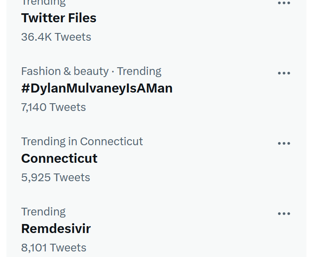The image size is (312, 257).
Task: Click empty space right of Twitter Files title
Action: pyautogui.click(x=180, y=18)
